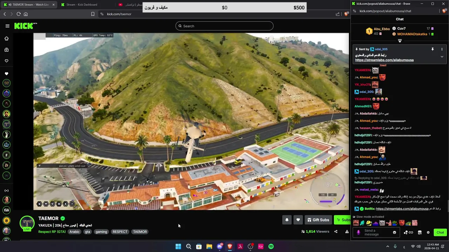Open site settings icon in address bar
The width and height of the screenshot is (449, 252).
click(102, 14)
